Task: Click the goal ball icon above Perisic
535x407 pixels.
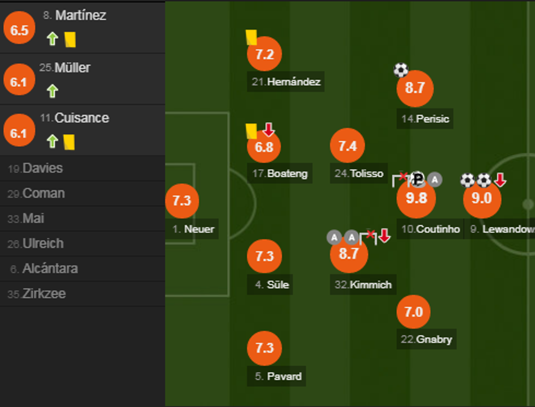Action: 401,70
